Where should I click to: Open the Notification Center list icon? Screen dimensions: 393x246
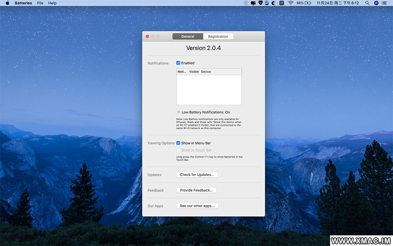(x=384, y=3)
